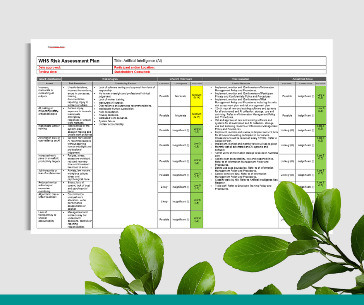Click the "Control Measures" sub-header cell
364x305 pixels.
[x=241, y=84]
